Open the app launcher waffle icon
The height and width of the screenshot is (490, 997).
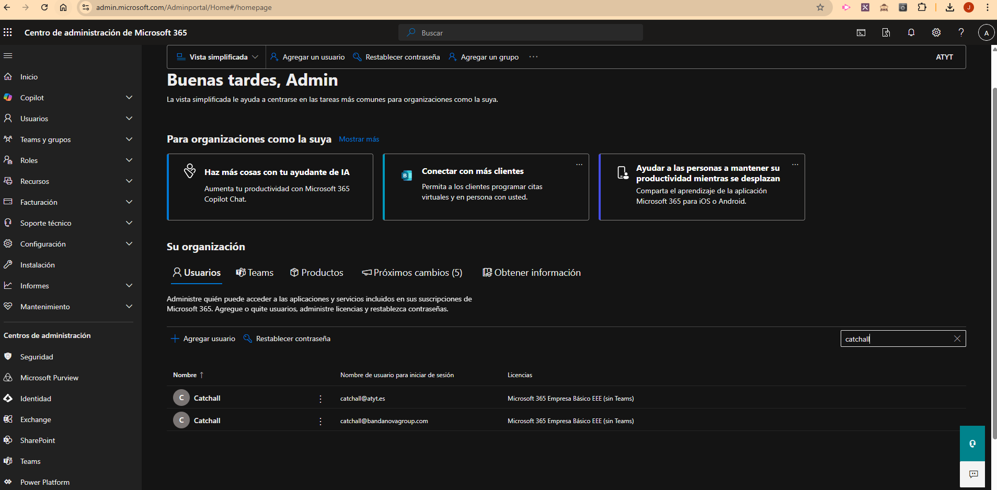click(8, 32)
